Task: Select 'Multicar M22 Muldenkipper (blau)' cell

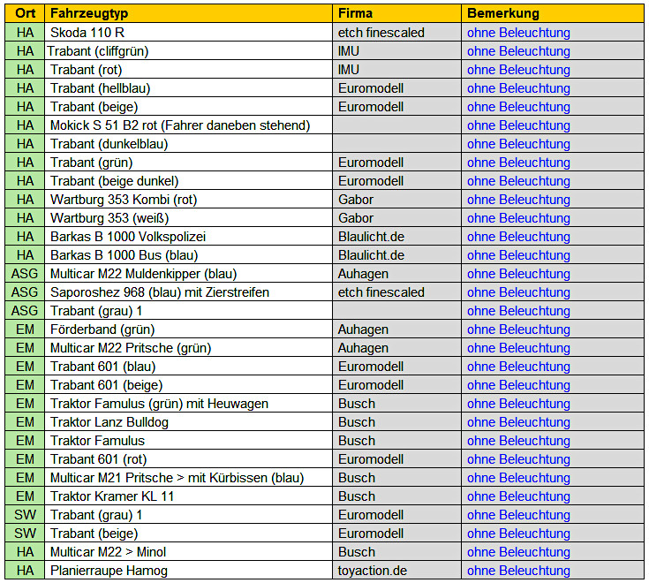Action: (188, 274)
